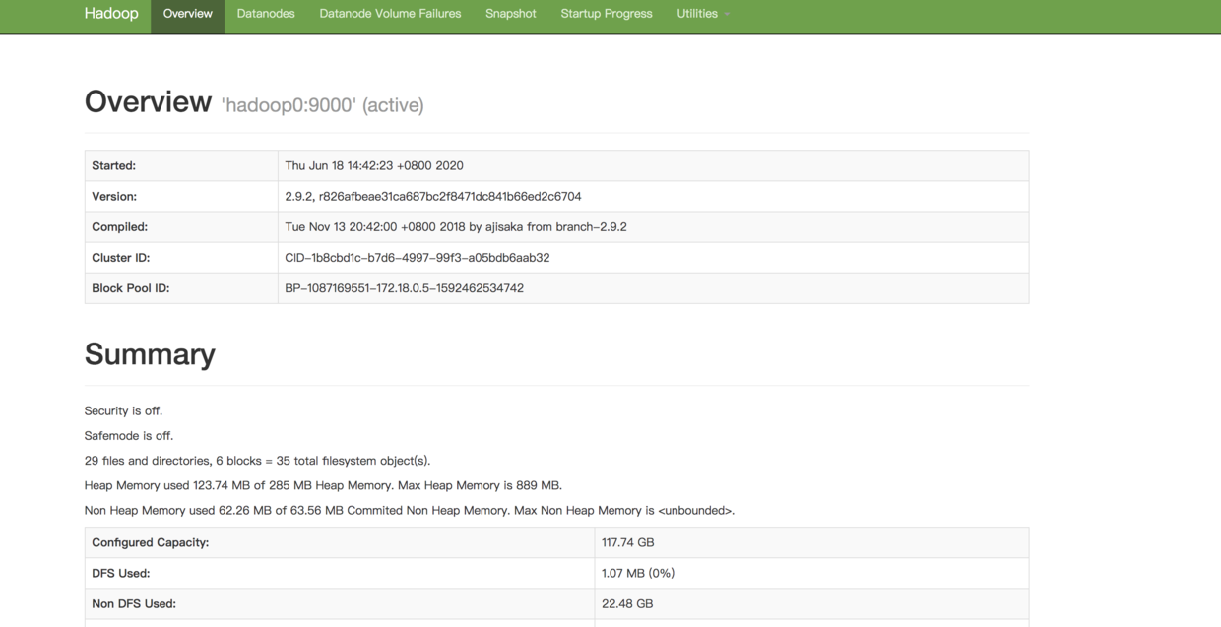View the Datanode Volume Failures page
1221x627 pixels.
390,14
